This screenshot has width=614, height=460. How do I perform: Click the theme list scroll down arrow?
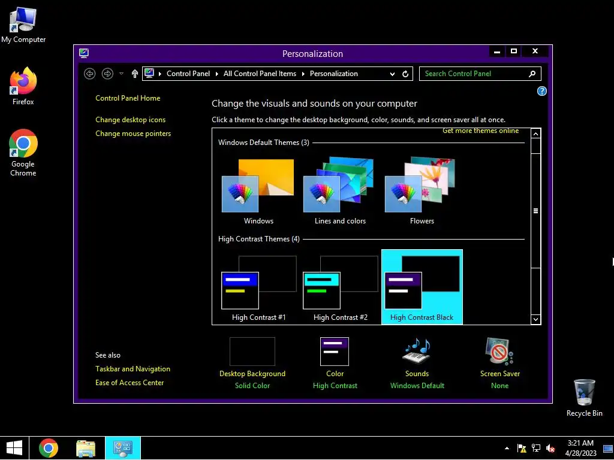coord(535,319)
